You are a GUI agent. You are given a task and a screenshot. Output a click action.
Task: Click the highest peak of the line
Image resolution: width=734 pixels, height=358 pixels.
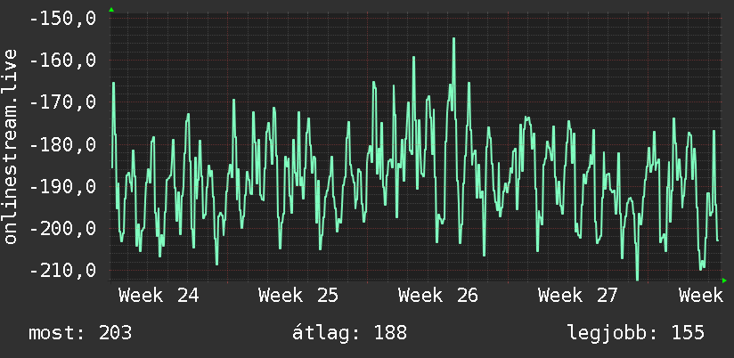click(x=453, y=39)
